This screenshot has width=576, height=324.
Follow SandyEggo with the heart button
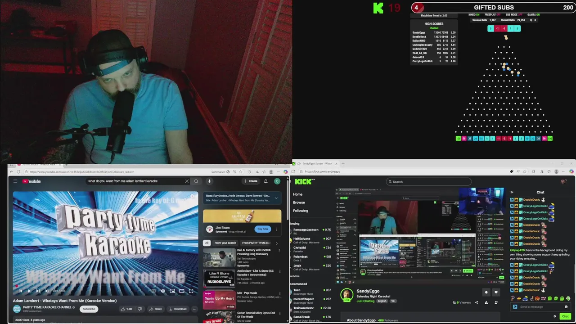(x=496, y=292)
